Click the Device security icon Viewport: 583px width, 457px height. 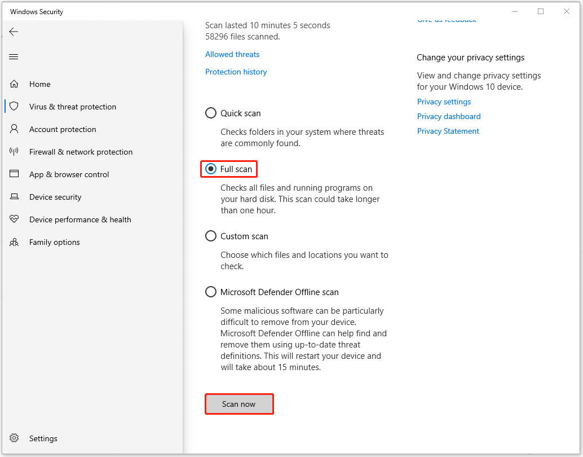click(14, 196)
